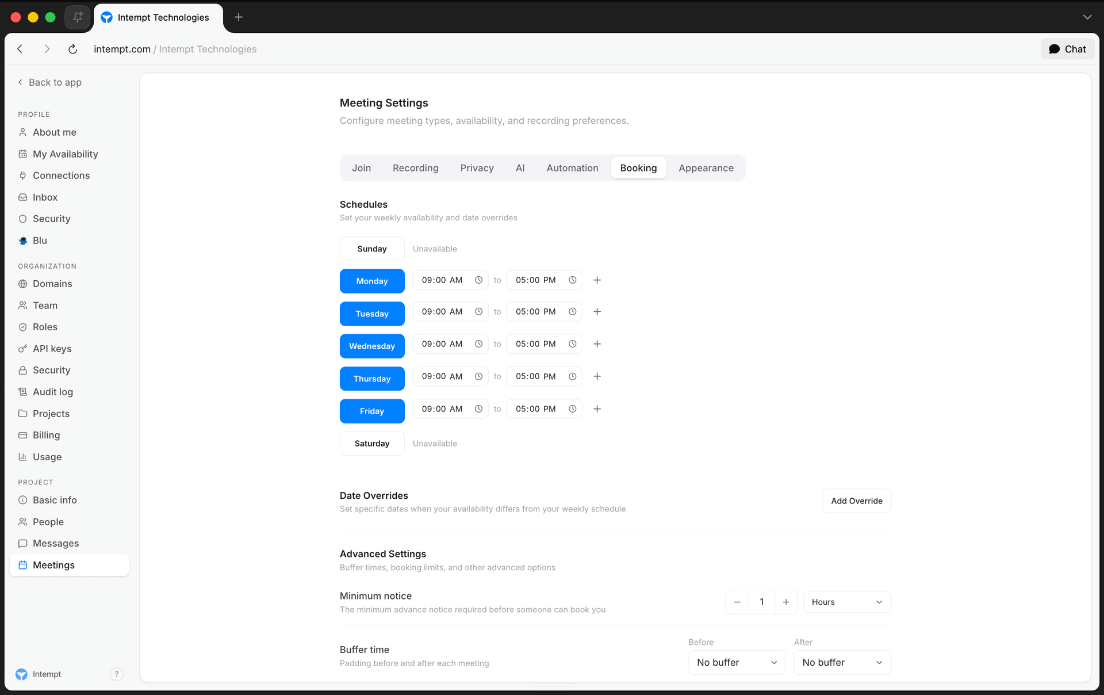Screen dimensions: 1104x695
Task: Open the help question mark icon
Action: 117,674
